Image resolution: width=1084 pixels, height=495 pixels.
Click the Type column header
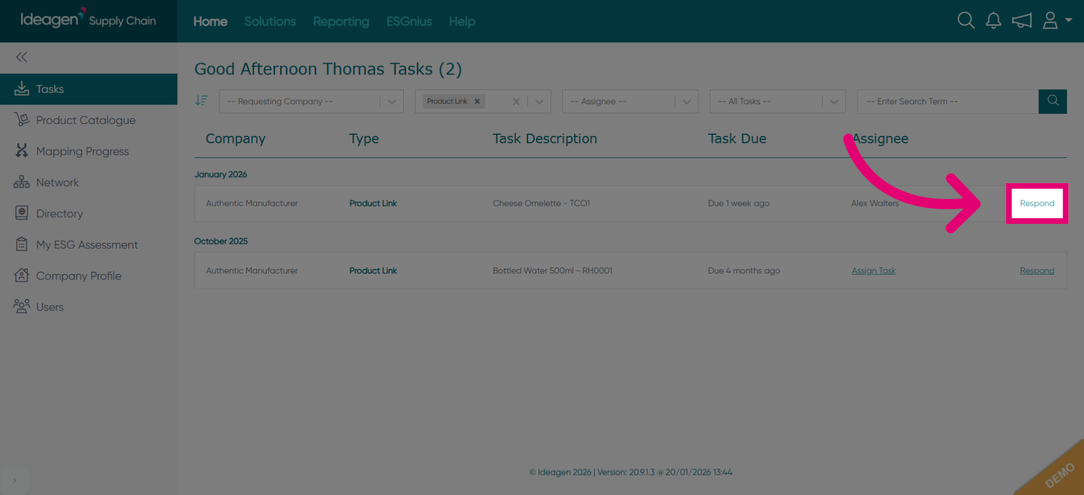[364, 139]
